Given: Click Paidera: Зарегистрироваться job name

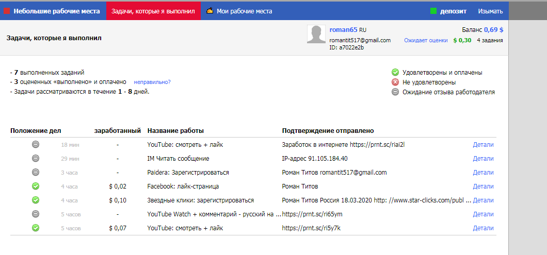Looking at the screenshot, I should 188,173.
